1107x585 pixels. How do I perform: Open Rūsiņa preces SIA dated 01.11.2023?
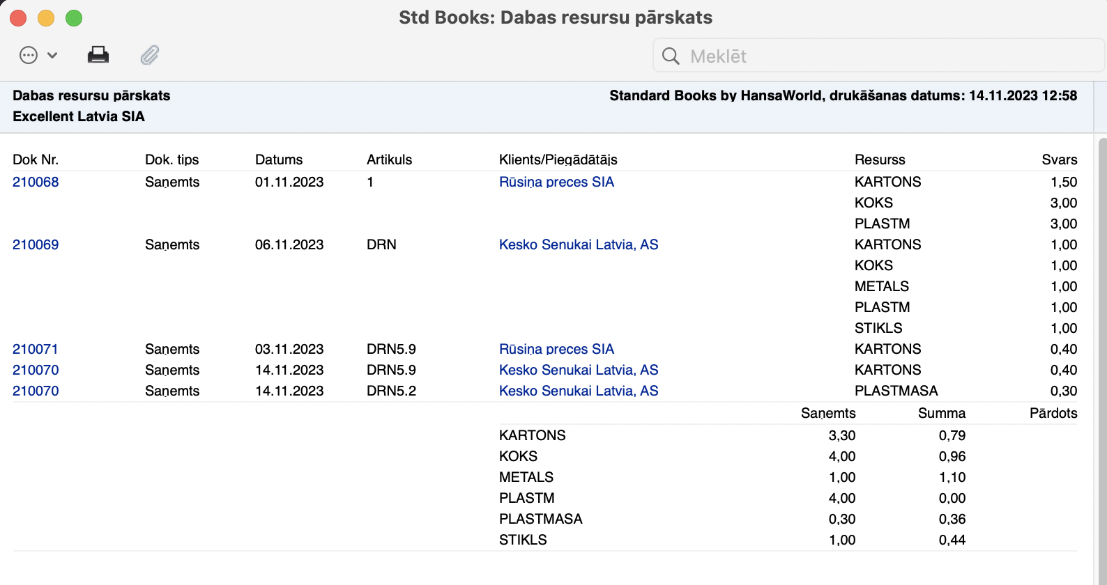[x=556, y=182]
